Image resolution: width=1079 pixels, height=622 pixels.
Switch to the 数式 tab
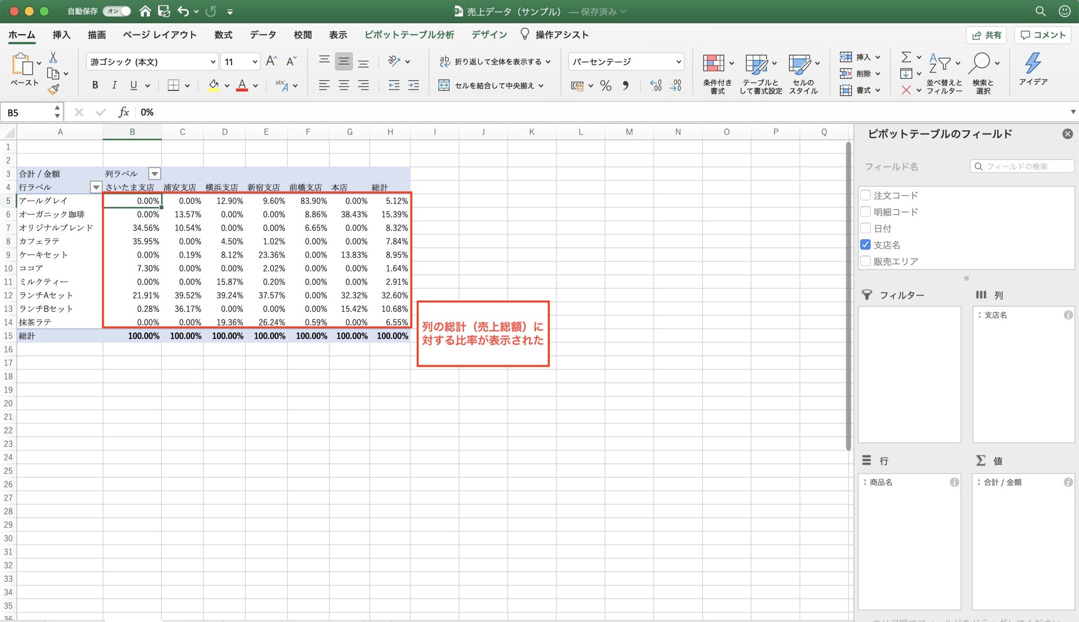click(x=223, y=35)
